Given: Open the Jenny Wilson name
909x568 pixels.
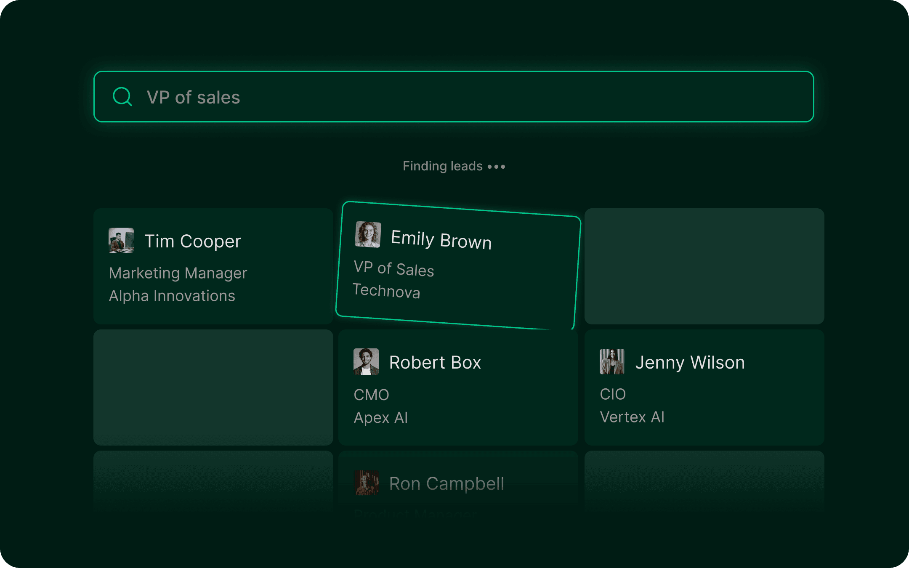Looking at the screenshot, I should pos(690,363).
